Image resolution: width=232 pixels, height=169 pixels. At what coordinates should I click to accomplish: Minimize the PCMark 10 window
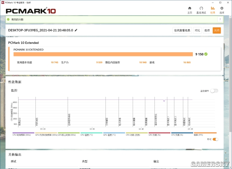(213, 3)
